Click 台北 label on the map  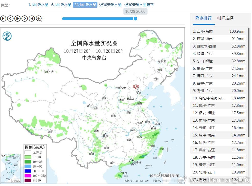[x=162, y=149]
